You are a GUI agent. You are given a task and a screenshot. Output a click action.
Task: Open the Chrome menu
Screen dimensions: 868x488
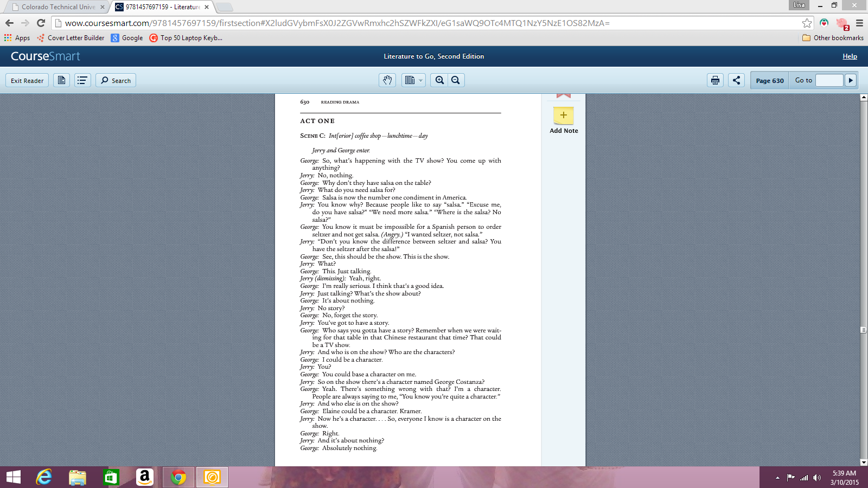click(859, 23)
